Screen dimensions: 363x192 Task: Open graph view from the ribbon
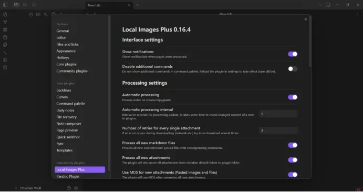pos(5,22)
